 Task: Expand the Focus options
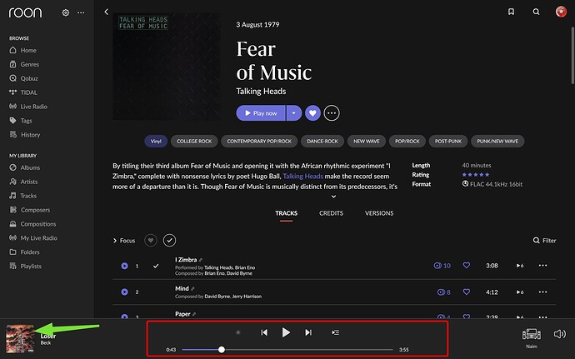124,241
